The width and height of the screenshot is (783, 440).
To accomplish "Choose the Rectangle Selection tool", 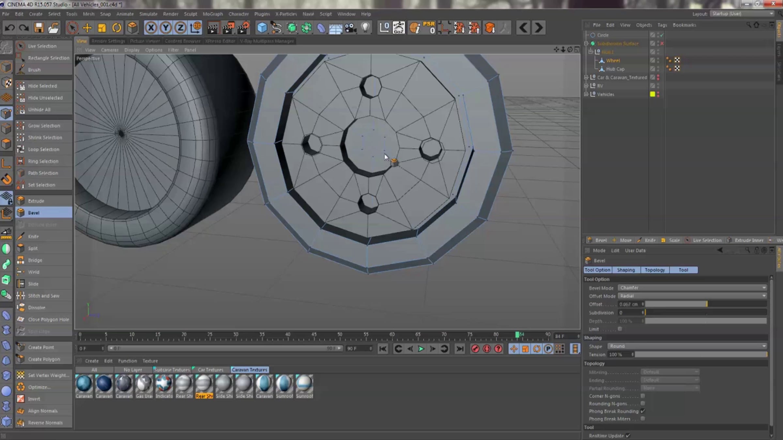I will point(43,58).
